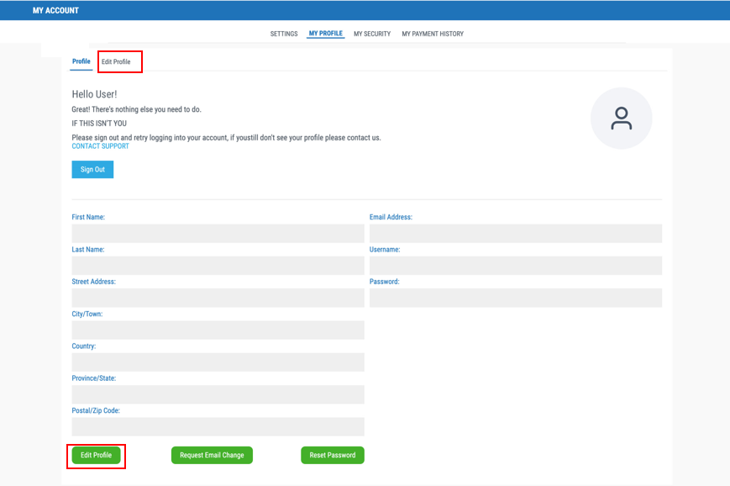Switch to the Profile tab
The width and height of the screenshot is (730, 486).
[81, 61]
